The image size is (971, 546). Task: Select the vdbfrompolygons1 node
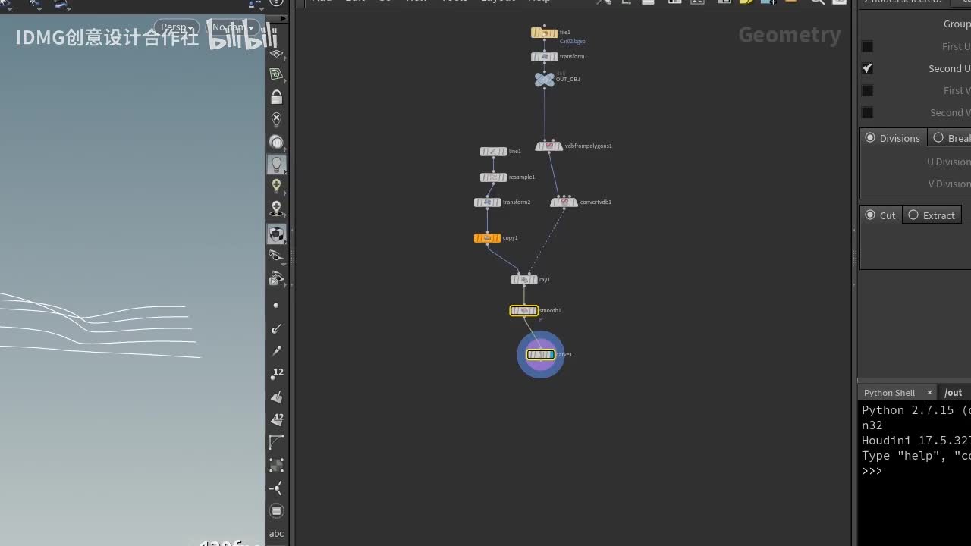pyautogui.click(x=549, y=146)
